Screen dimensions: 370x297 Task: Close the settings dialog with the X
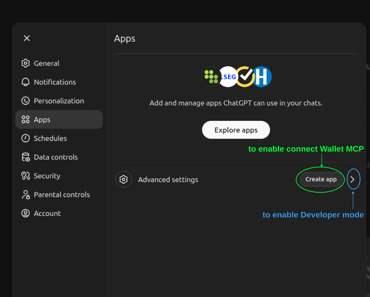(26, 38)
